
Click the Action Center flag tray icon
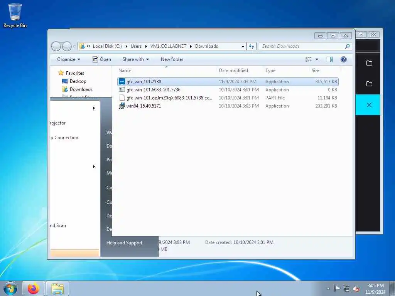pyautogui.click(x=337, y=288)
